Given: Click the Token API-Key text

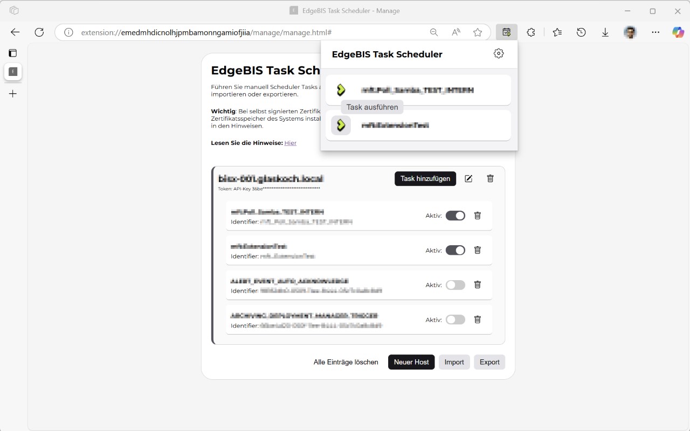Looking at the screenshot, I should [269, 189].
